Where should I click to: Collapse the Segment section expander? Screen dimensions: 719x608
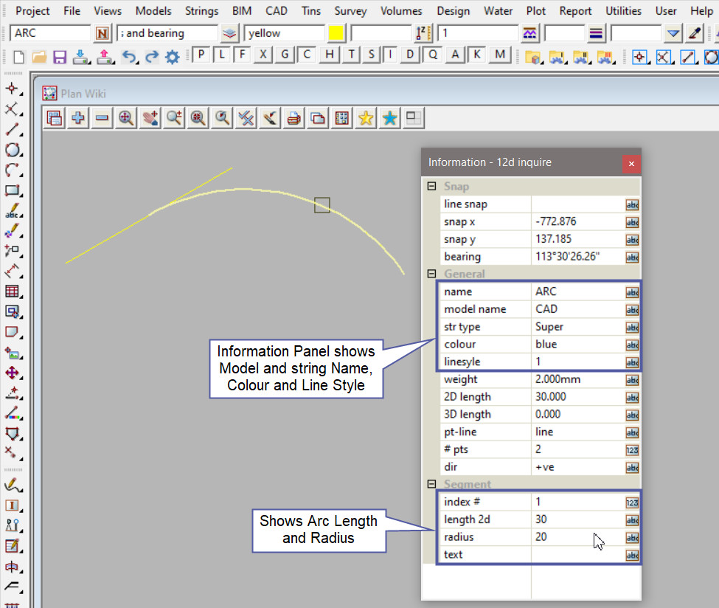click(x=431, y=484)
